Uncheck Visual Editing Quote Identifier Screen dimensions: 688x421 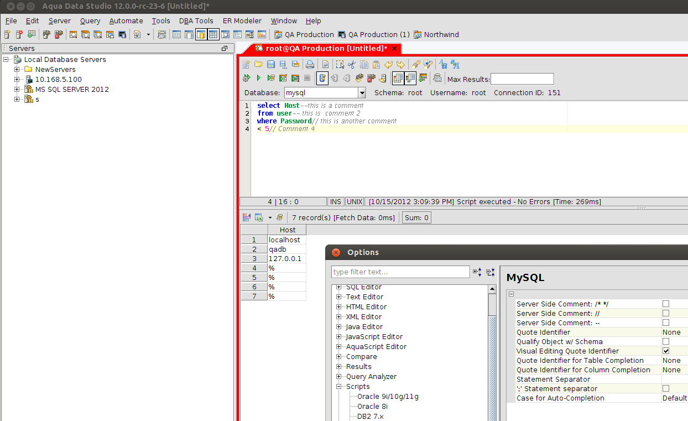click(666, 351)
